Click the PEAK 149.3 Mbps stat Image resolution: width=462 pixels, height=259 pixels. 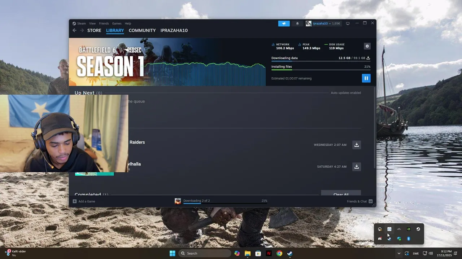(309, 46)
